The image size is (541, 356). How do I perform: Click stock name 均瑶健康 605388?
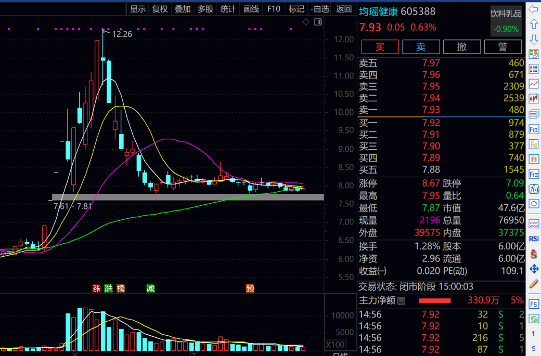pos(397,12)
